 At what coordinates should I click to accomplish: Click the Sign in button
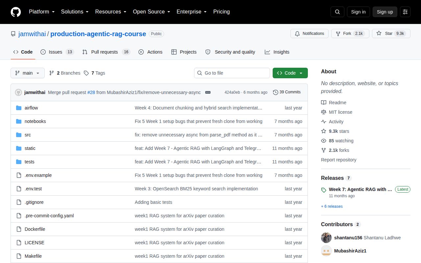point(358,12)
